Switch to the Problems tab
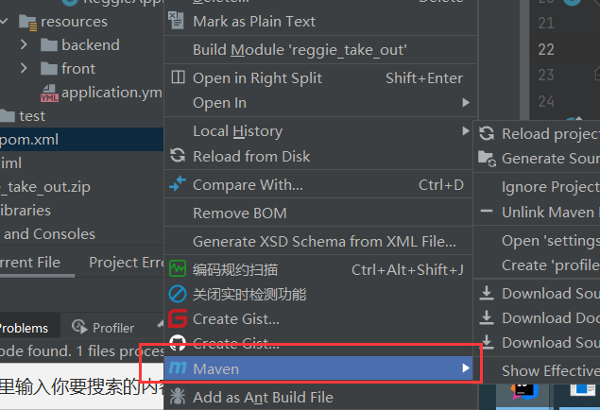The width and height of the screenshot is (600, 410). coord(24,328)
